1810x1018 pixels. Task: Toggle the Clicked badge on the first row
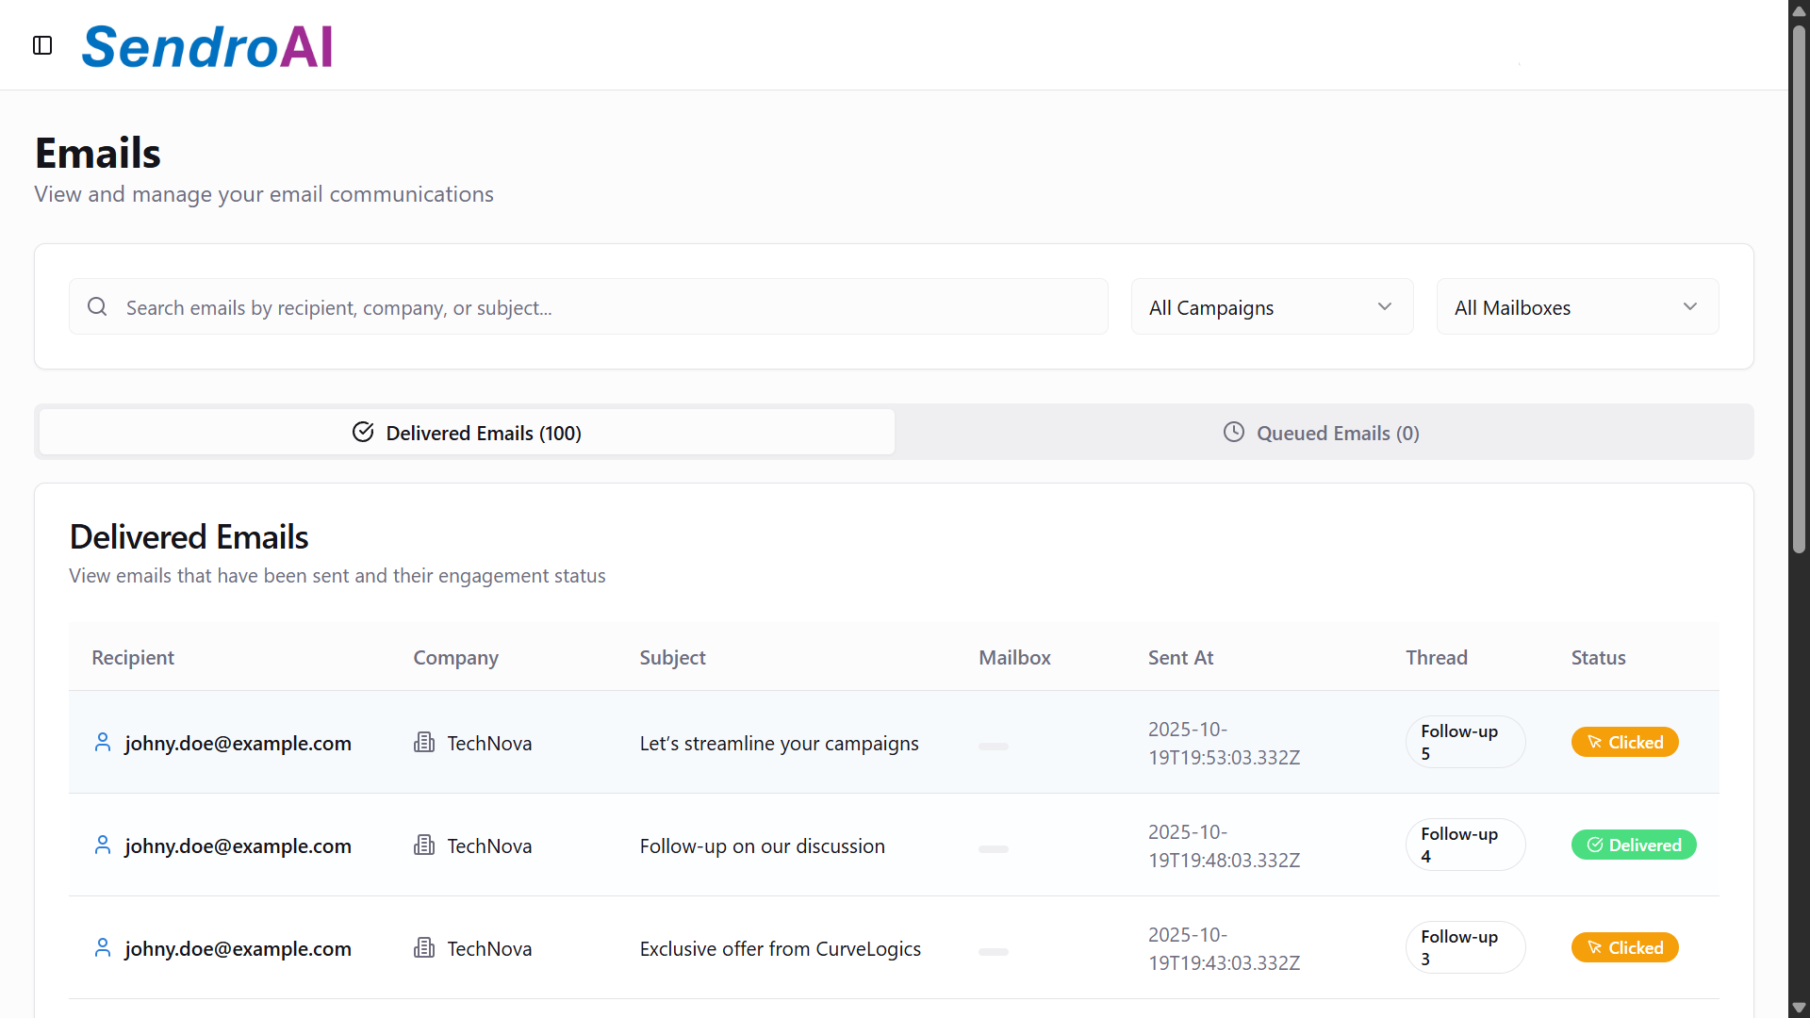1624,742
